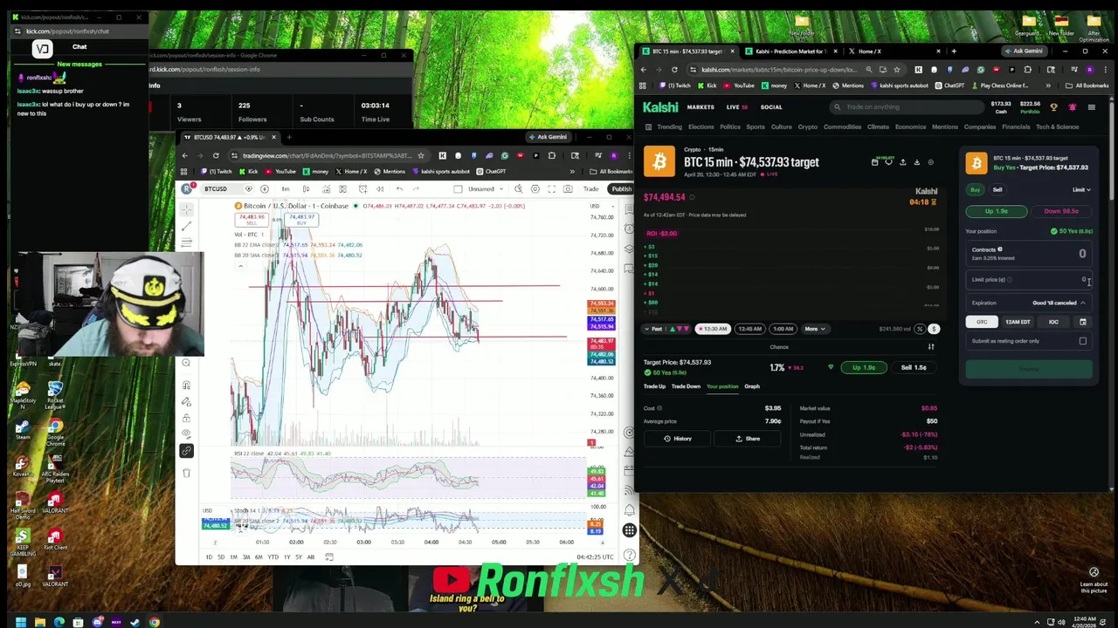Image resolution: width=1118 pixels, height=628 pixels.
Task: Take TradingView chart snapshot with camera icon
Action: [568, 189]
